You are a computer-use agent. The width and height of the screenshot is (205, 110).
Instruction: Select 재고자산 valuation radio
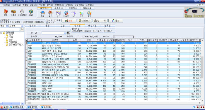(73, 31)
